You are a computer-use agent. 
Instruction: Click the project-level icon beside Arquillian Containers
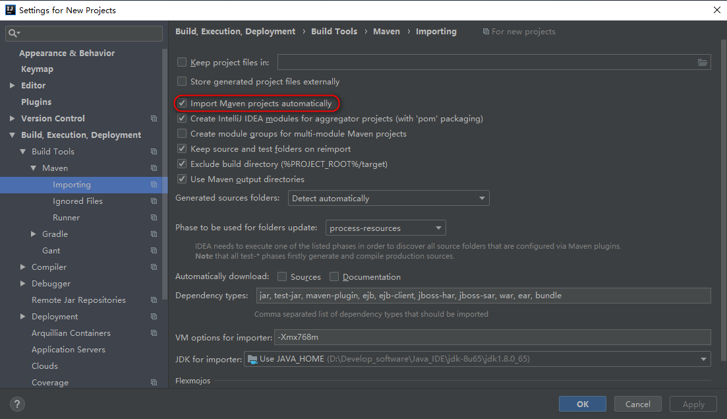pos(154,333)
